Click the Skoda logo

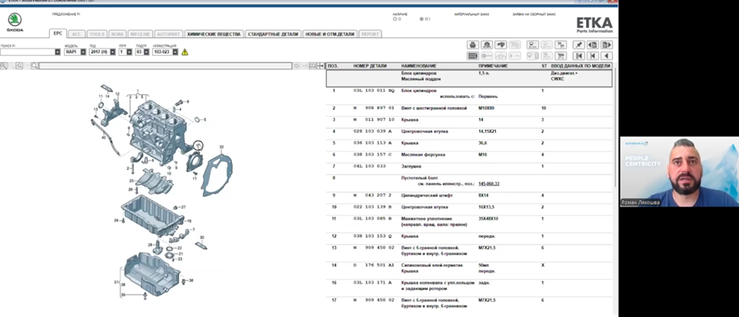pyautogui.click(x=15, y=21)
